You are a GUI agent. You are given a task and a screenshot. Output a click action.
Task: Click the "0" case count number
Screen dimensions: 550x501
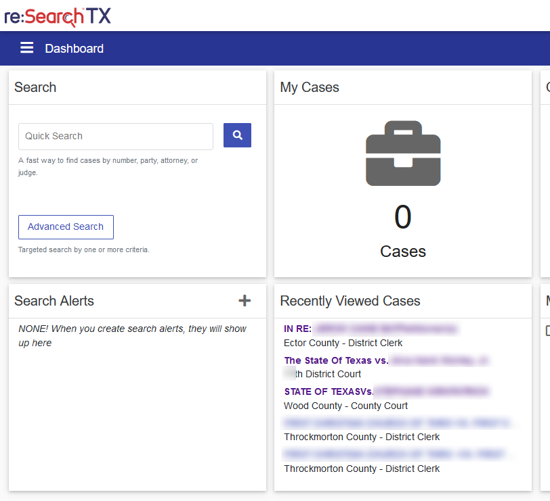(x=403, y=217)
